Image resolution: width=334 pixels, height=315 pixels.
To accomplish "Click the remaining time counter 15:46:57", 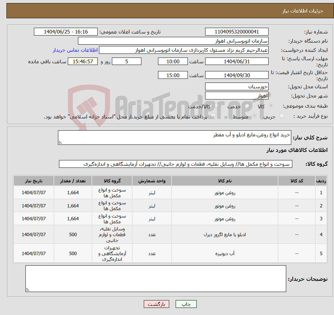I will click(x=82, y=61).
